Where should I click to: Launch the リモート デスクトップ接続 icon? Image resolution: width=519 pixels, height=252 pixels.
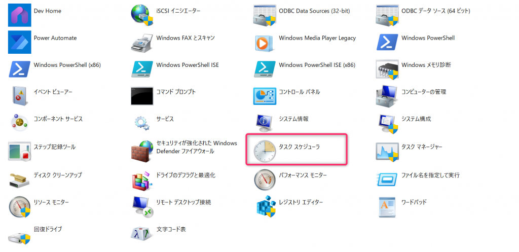142,207
